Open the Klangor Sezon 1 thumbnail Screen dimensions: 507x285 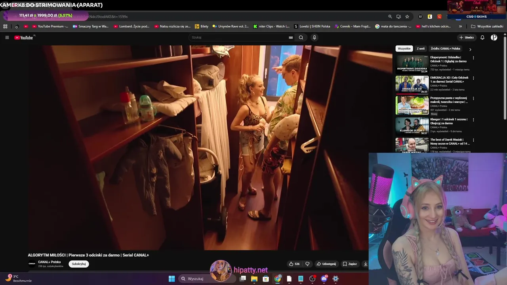point(412,126)
